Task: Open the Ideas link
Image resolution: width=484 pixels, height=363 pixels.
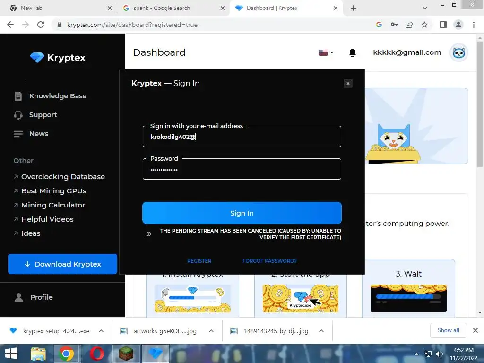Action: tap(31, 233)
